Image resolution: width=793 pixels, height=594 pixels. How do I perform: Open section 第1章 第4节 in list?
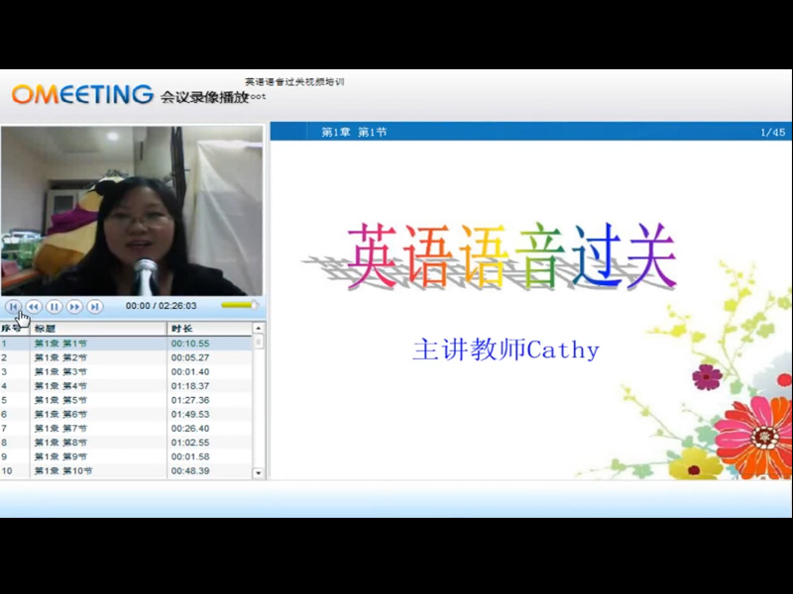coord(60,386)
